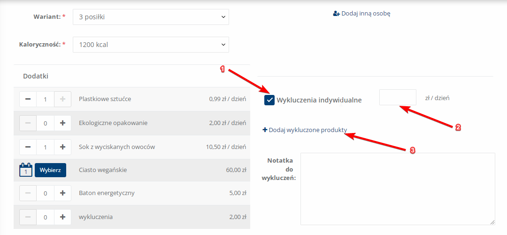Increase wykluczenia addon quantity with plus
The image size is (507, 235).
coord(62,217)
